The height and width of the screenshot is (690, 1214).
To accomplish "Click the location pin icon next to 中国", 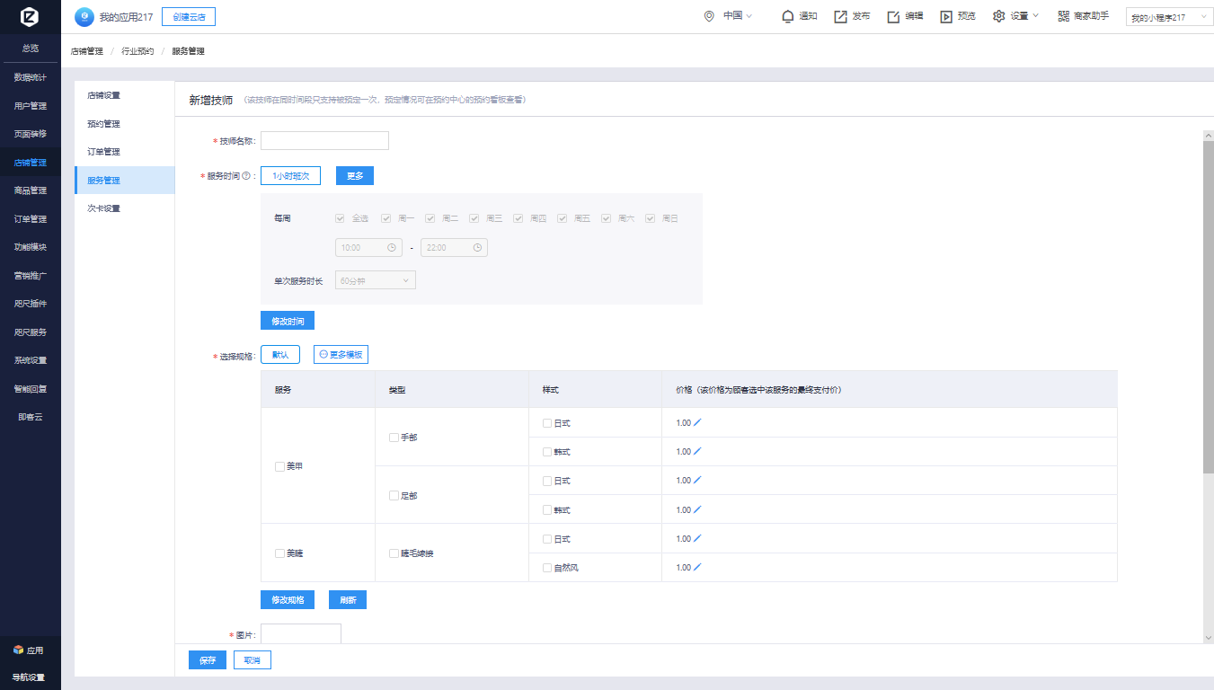I will [x=709, y=16].
